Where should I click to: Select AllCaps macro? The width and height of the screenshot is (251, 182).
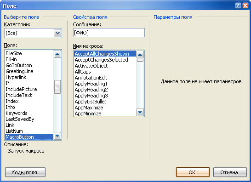[105, 72]
